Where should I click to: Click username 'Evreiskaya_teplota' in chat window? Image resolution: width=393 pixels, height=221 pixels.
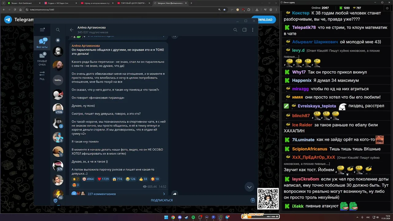[317, 106]
